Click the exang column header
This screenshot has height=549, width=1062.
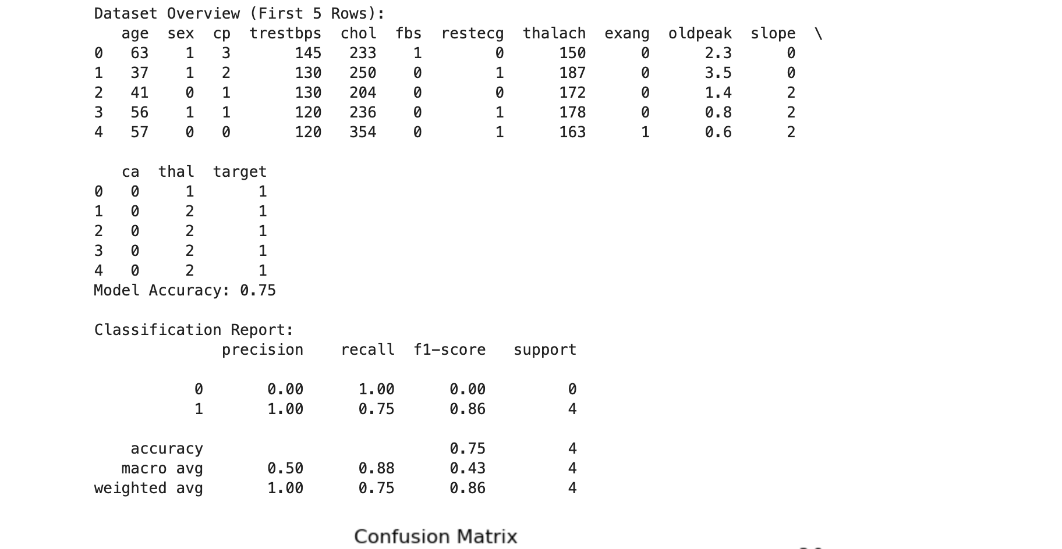tap(626, 34)
